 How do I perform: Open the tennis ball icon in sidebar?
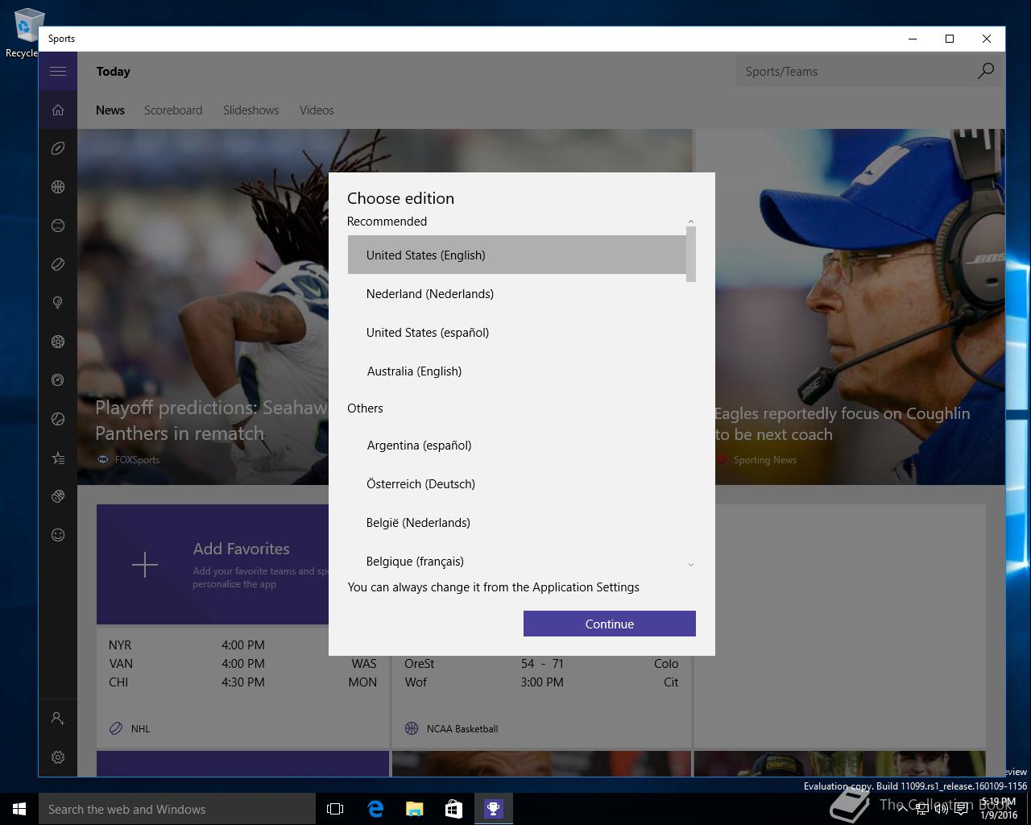point(58,419)
